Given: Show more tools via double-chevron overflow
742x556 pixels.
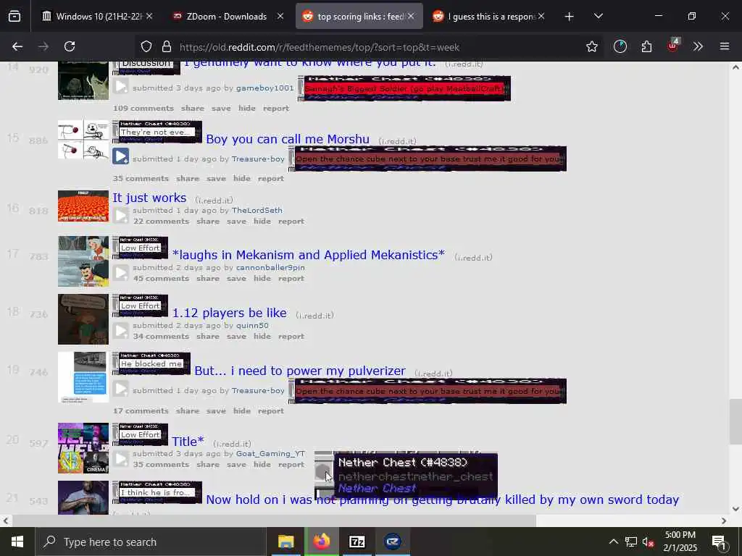Looking at the screenshot, I should pyautogui.click(x=698, y=47).
